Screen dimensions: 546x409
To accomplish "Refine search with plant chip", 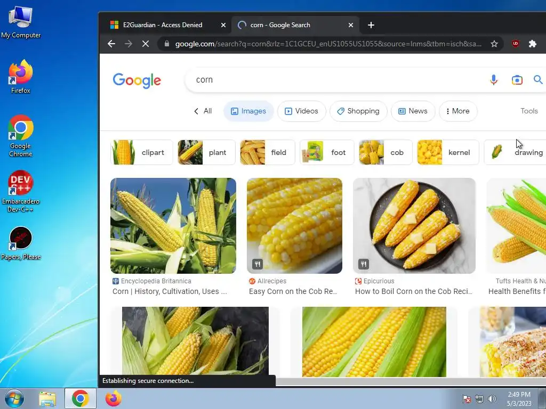I will point(206,152).
